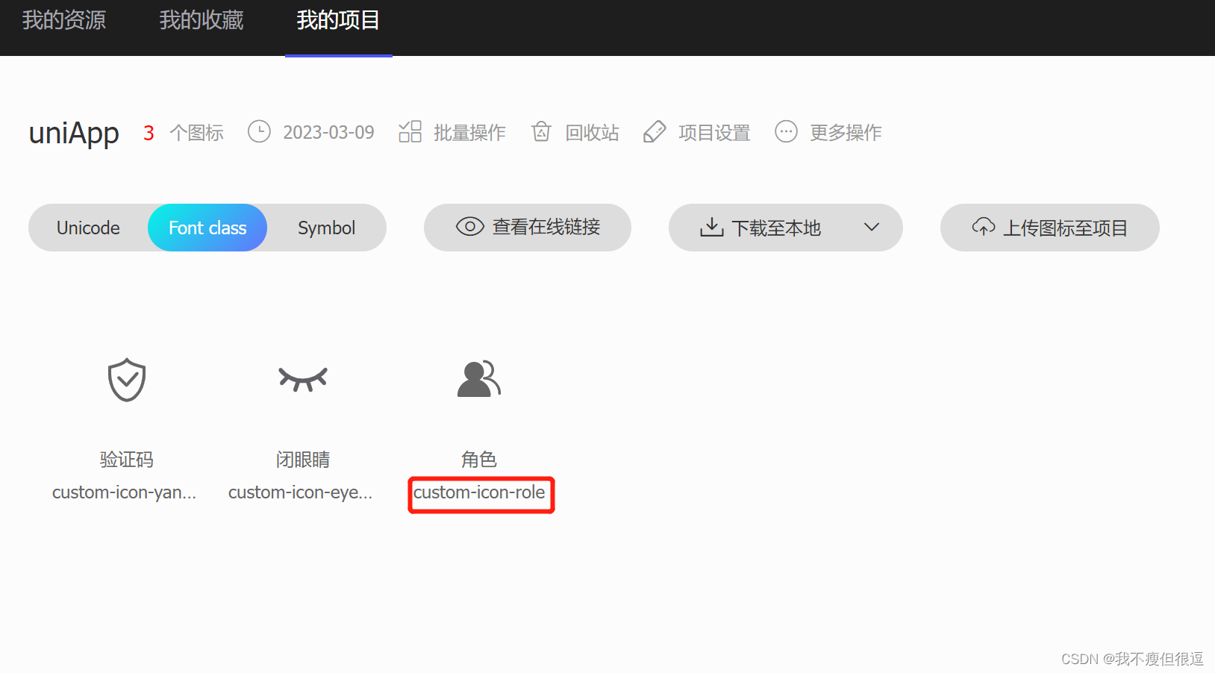Switch to the 我的项目 tab
This screenshot has width=1215, height=673.
point(338,22)
